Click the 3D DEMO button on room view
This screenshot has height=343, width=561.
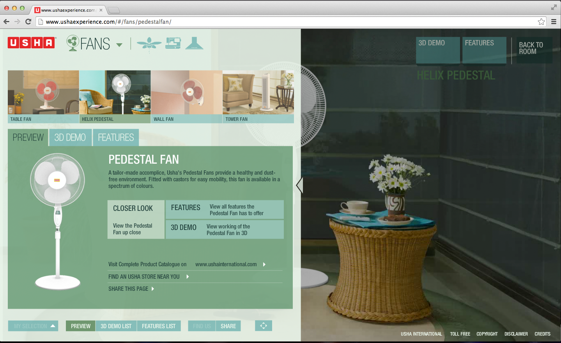(438, 50)
